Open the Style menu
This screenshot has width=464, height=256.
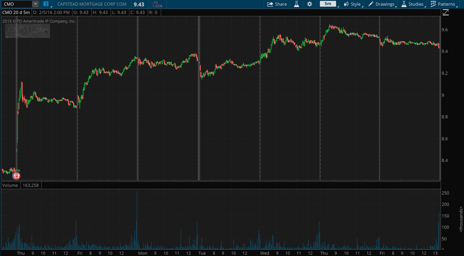point(355,4)
